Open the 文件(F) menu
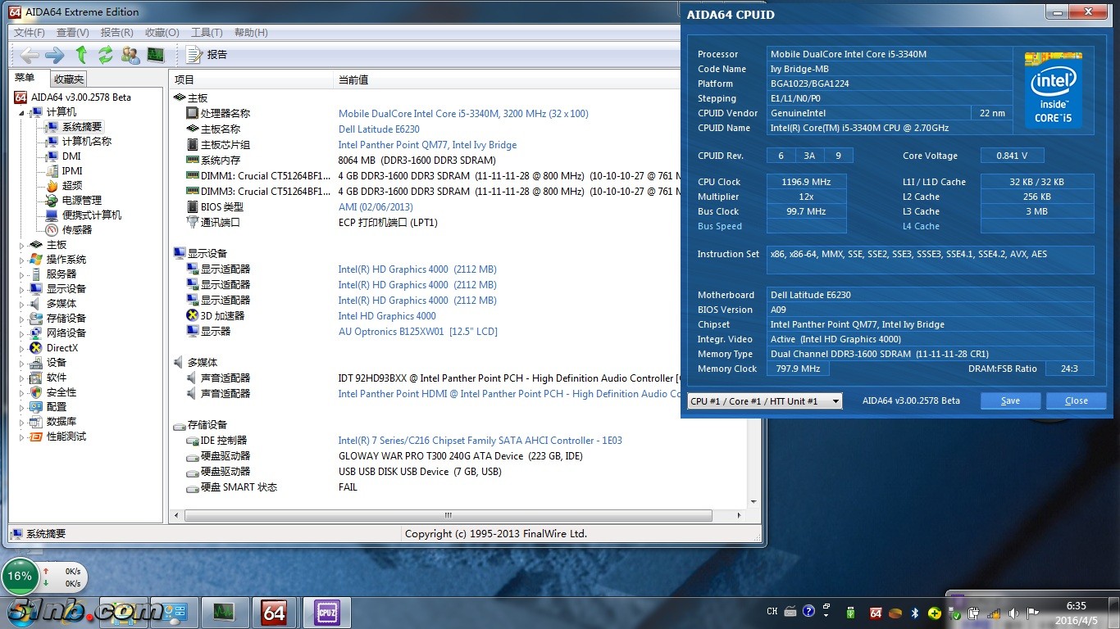The height and width of the screenshot is (629, 1120). click(x=30, y=33)
